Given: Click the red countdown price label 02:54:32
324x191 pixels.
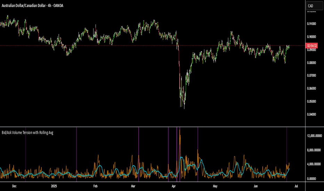Looking at the screenshot, I should pyautogui.click(x=312, y=45).
